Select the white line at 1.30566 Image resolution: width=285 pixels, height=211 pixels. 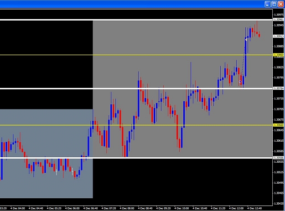pyautogui.click(x=136, y=158)
